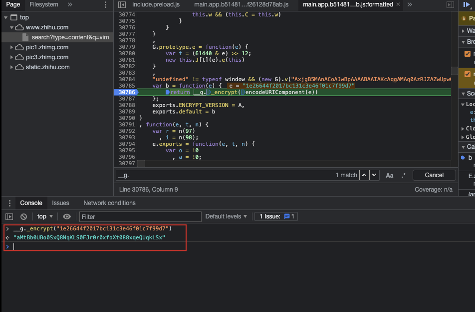Expand the pic3.zhimg.com domain
Screen dimensions: 475x312
pos(11,57)
